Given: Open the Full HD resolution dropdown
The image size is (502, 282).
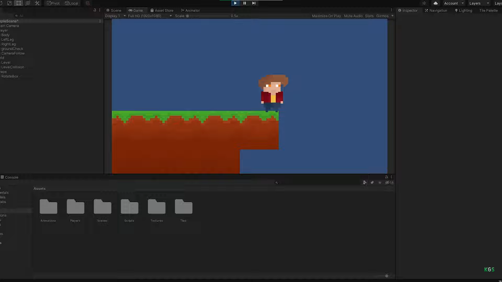Looking at the screenshot, I should click(149, 16).
